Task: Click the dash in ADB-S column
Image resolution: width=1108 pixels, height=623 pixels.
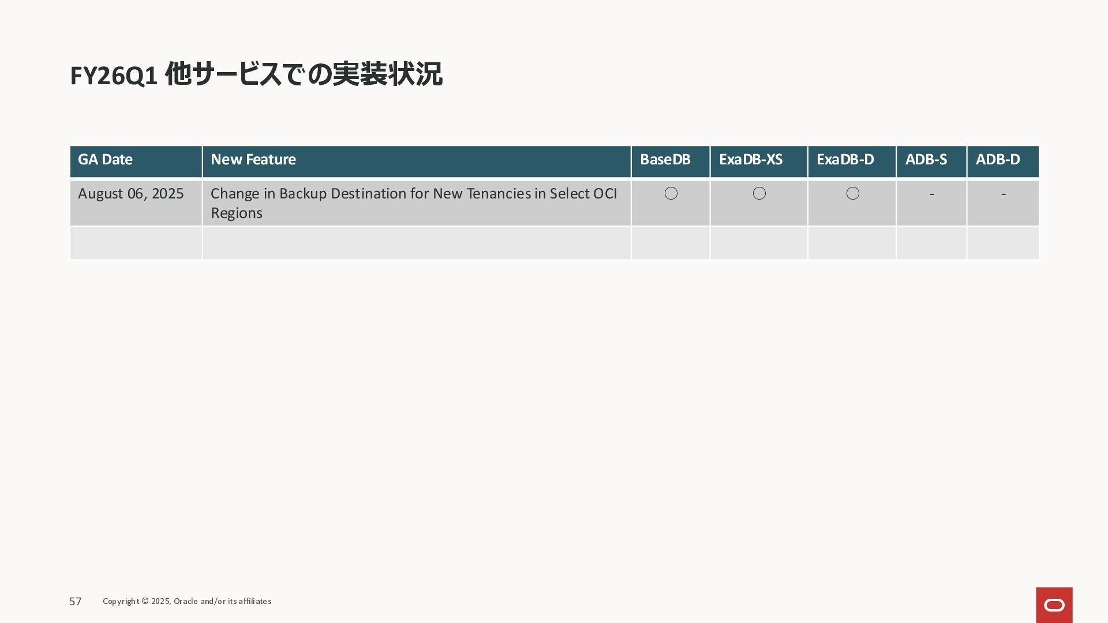Action: [931, 194]
